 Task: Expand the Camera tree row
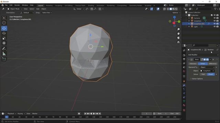[x=189, y=18]
